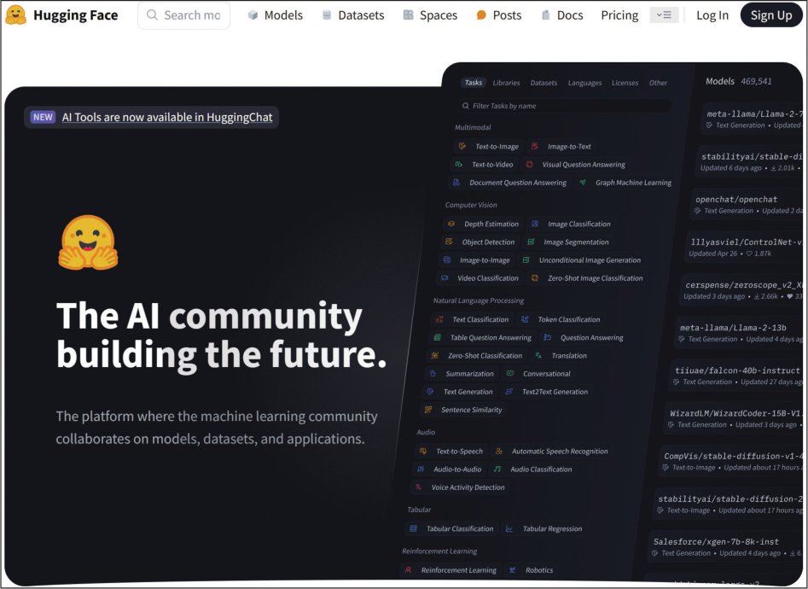Screen dimensions: 808x589
Task: Select the Token Classification tag
Action: [561, 319]
